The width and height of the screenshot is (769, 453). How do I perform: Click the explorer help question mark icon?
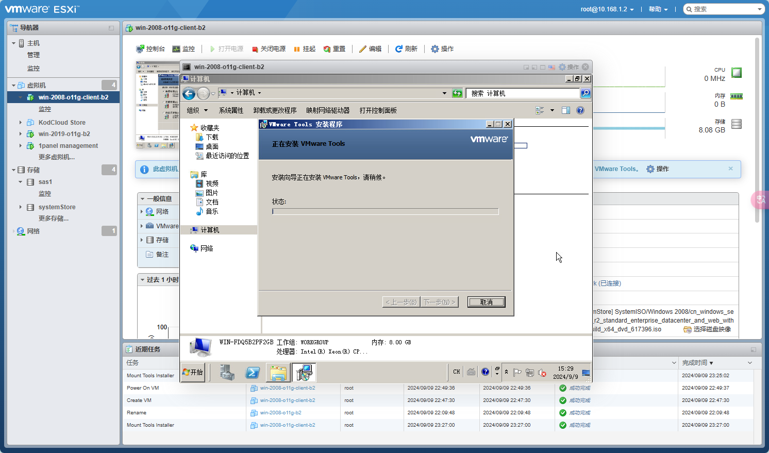pos(580,110)
